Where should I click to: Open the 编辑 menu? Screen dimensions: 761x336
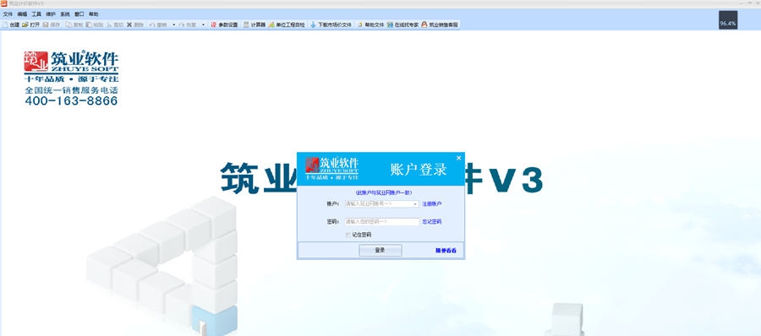22,14
